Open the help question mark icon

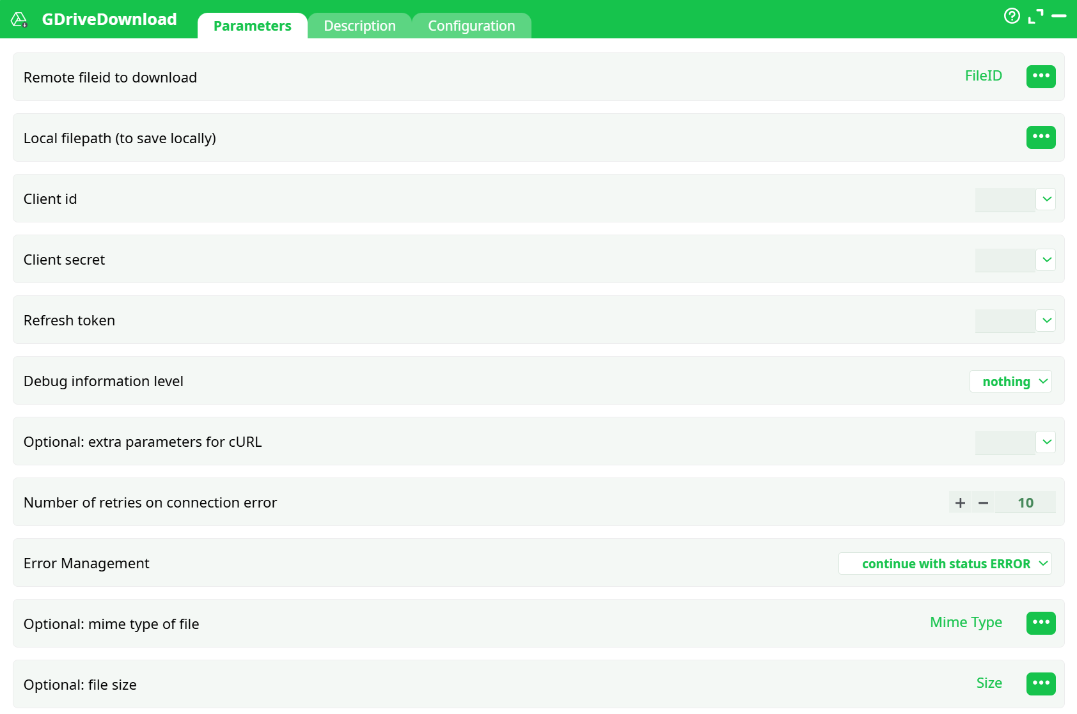click(1012, 16)
